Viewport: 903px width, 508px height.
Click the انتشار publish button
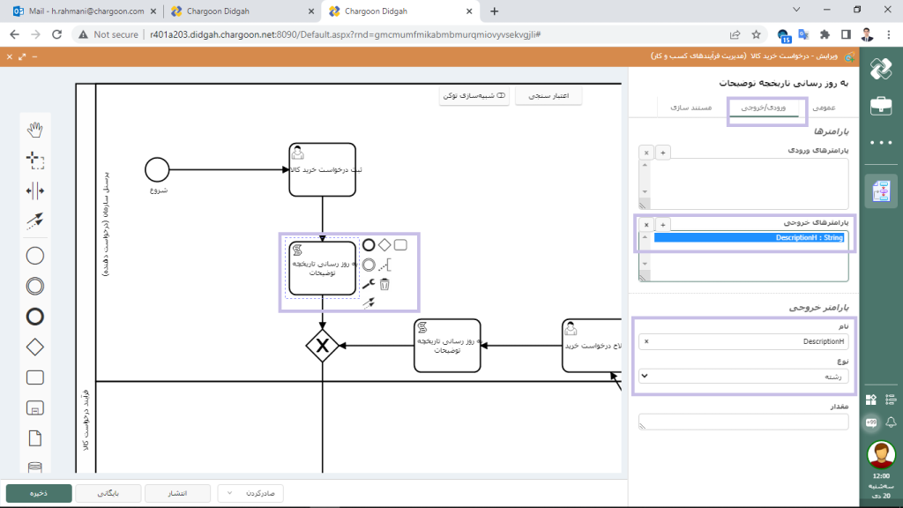click(x=176, y=493)
